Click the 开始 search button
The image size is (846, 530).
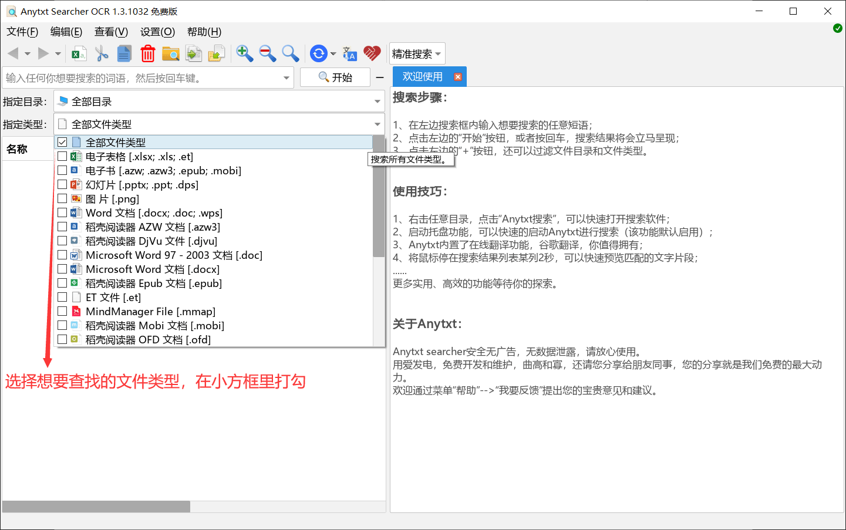pos(335,77)
